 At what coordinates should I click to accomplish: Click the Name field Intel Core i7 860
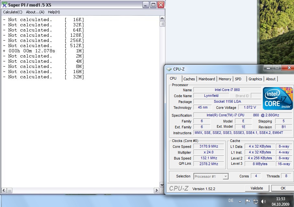[x=227, y=90]
